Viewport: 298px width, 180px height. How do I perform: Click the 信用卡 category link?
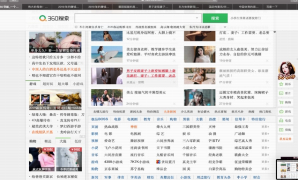click(240, 119)
